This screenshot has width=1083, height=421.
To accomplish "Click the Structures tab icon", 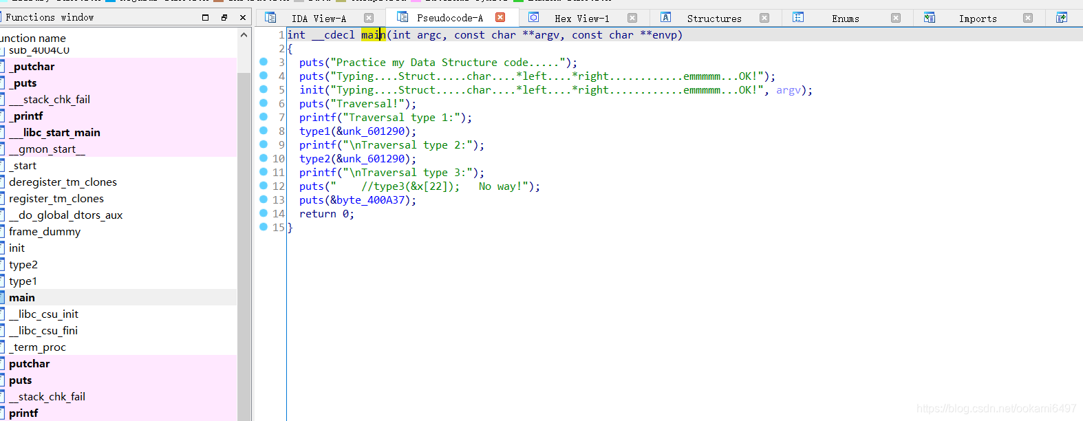I will pyautogui.click(x=666, y=17).
